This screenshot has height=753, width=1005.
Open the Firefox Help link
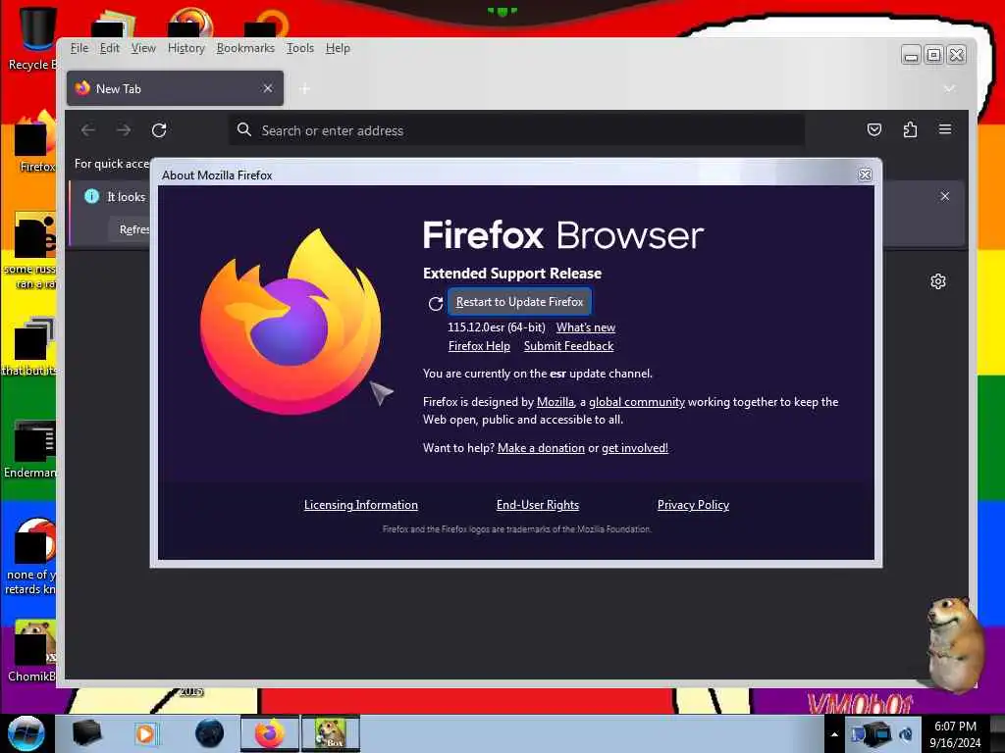479,346
